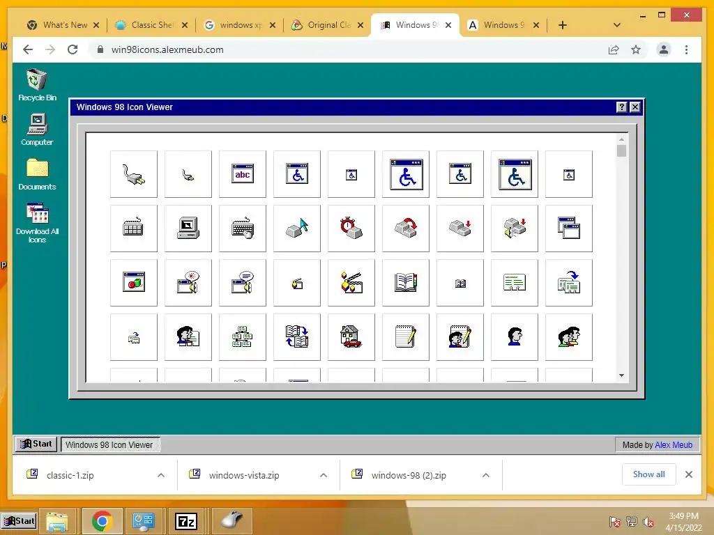Click the house with red car icon
The height and width of the screenshot is (535, 714).
(351, 337)
